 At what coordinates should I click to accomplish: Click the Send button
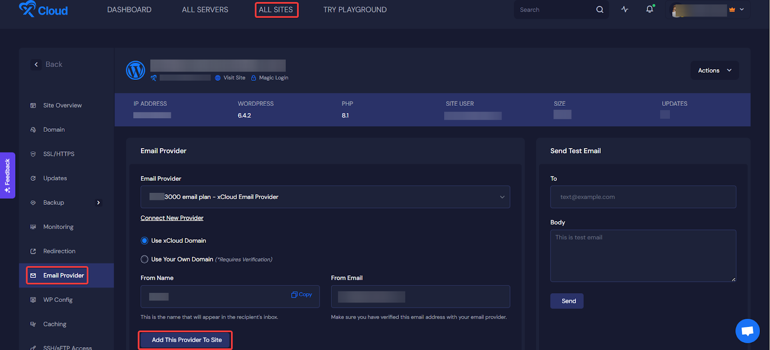567,301
